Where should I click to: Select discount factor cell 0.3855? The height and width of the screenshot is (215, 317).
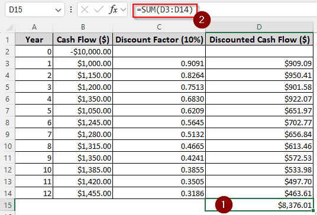159,170
